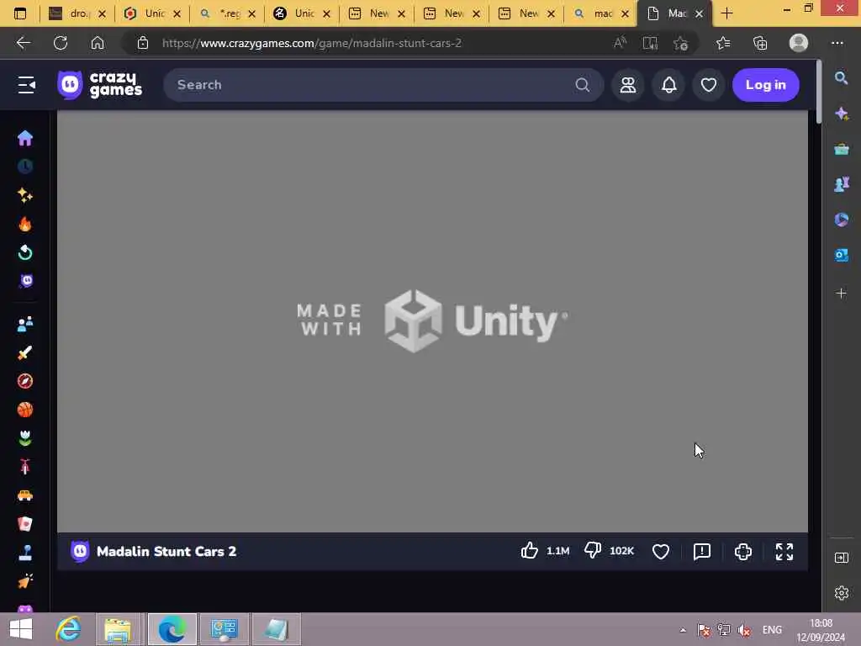Open Copilot sparkle icon in Edge sidebar
The height and width of the screenshot is (646, 861).
(x=841, y=114)
